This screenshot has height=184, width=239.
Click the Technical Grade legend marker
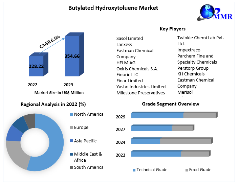(134, 170)
